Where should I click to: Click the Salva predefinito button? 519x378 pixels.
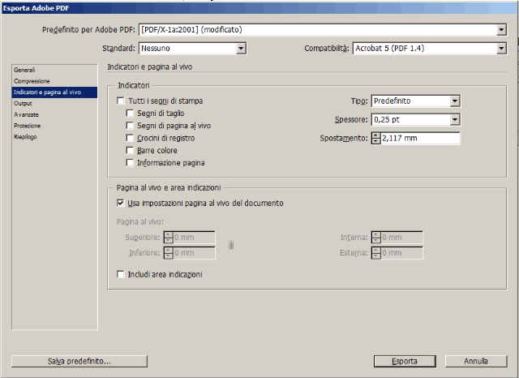tap(79, 361)
